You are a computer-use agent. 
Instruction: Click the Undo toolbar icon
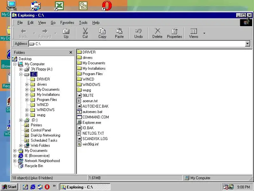click(138, 31)
